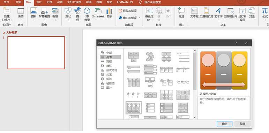
Task: Open the 视图 tab
Action: pos(99,2)
